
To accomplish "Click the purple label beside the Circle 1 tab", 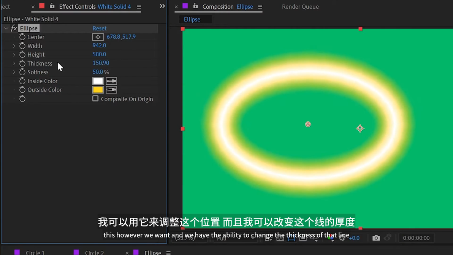I will 17,252.
